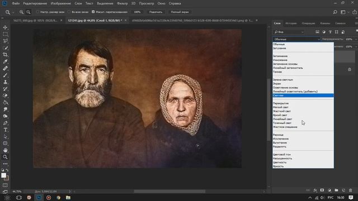The height and width of the screenshot is (201, 358).
Task: Click the Полный экран button
Action: [x=180, y=12]
